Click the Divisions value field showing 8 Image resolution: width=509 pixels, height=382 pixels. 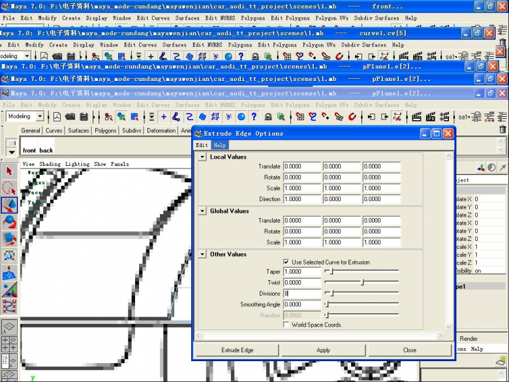coord(302,294)
